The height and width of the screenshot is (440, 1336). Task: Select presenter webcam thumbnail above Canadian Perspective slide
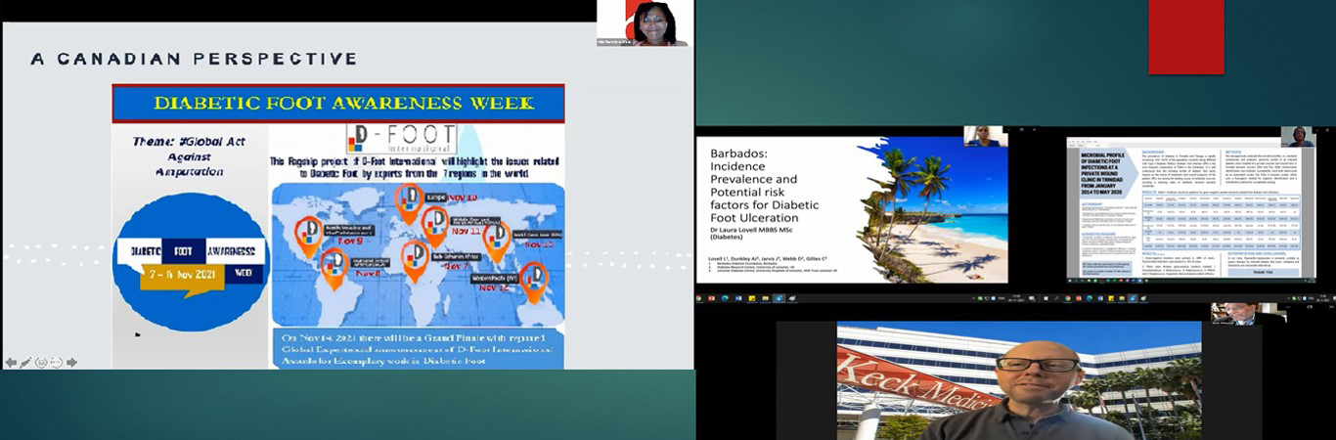[x=644, y=23]
